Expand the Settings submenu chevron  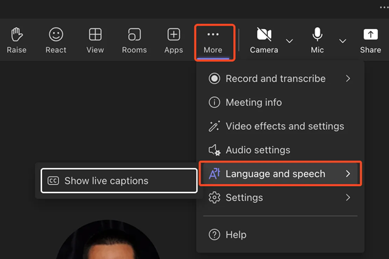(x=348, y=198)
